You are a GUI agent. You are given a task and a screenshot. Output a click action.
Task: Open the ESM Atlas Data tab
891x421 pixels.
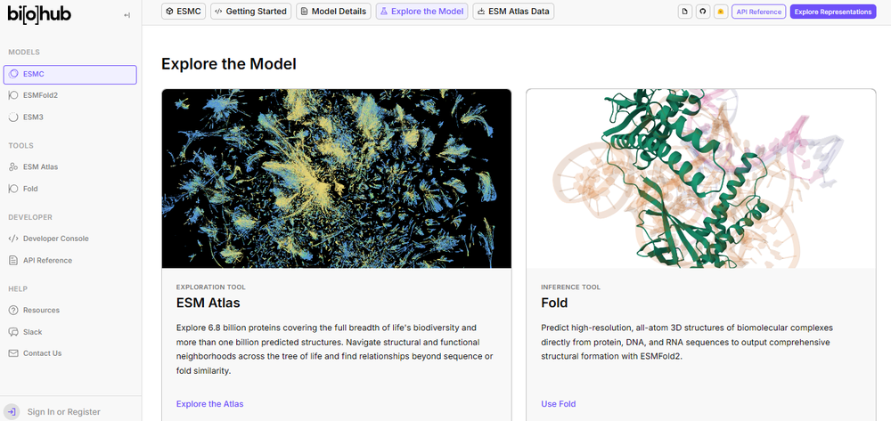[x=513, y=12]
